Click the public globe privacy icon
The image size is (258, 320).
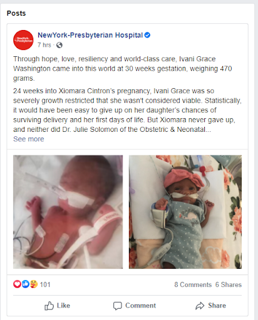tap(59, 45)
